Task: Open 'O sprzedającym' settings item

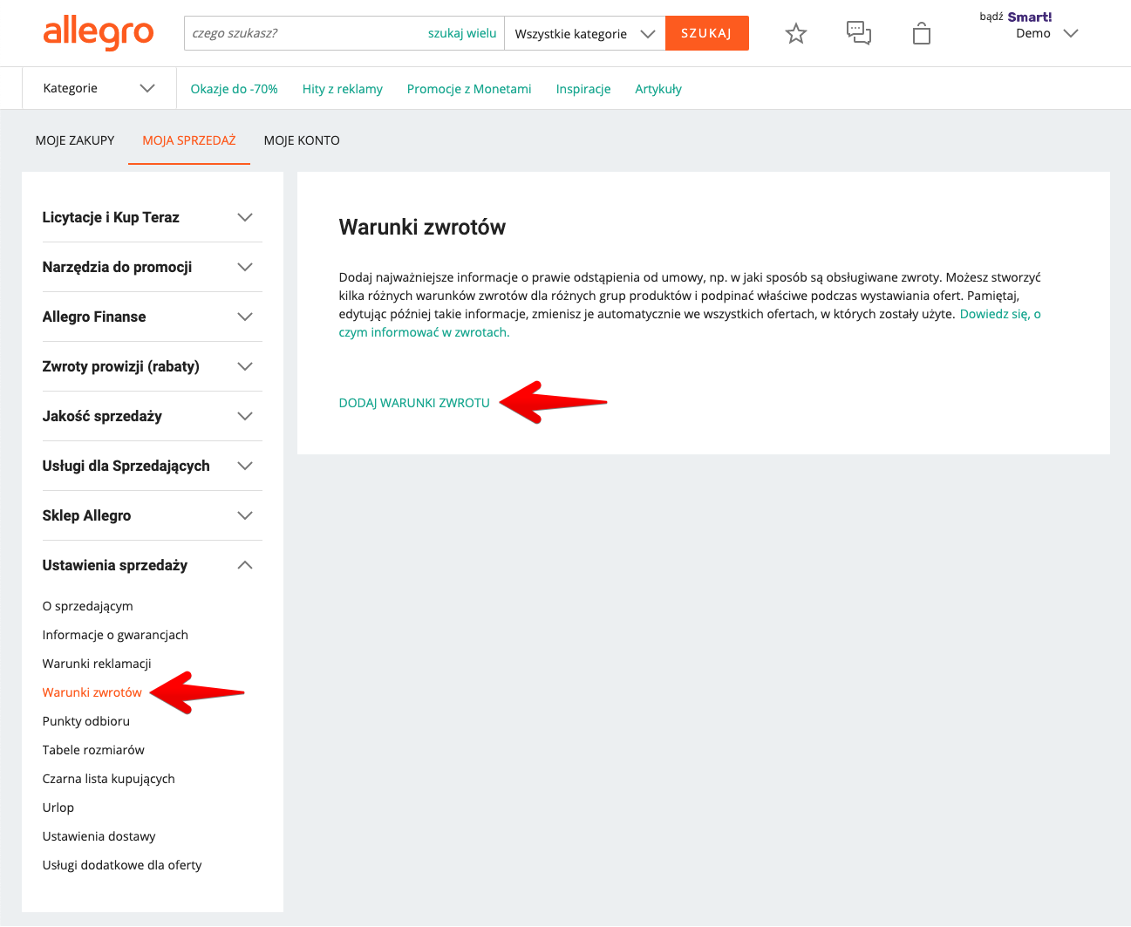Action: tap(87, 606)
